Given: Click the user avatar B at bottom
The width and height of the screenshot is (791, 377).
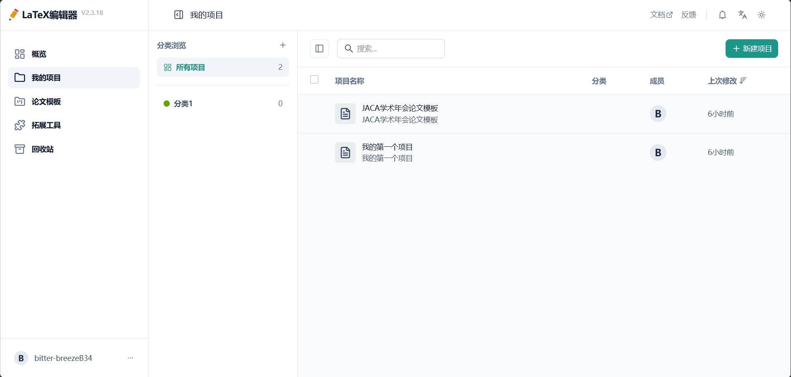Looking at the screenshot, I should click(x=21, y=358).
